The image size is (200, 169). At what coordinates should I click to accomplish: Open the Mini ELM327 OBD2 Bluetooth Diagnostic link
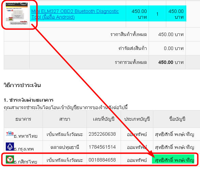click(75, 14)
